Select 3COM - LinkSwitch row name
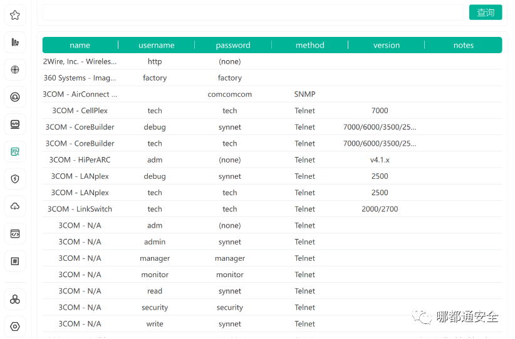 pos(80,209)
